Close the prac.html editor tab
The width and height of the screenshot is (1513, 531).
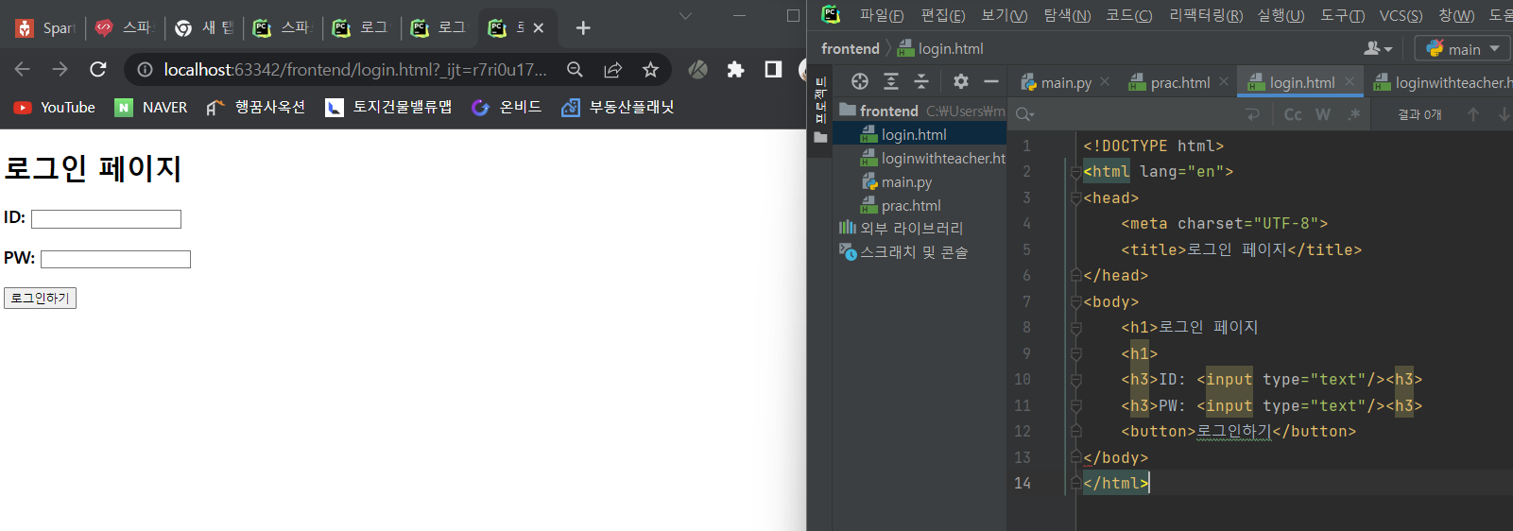tap(1224, 81)
